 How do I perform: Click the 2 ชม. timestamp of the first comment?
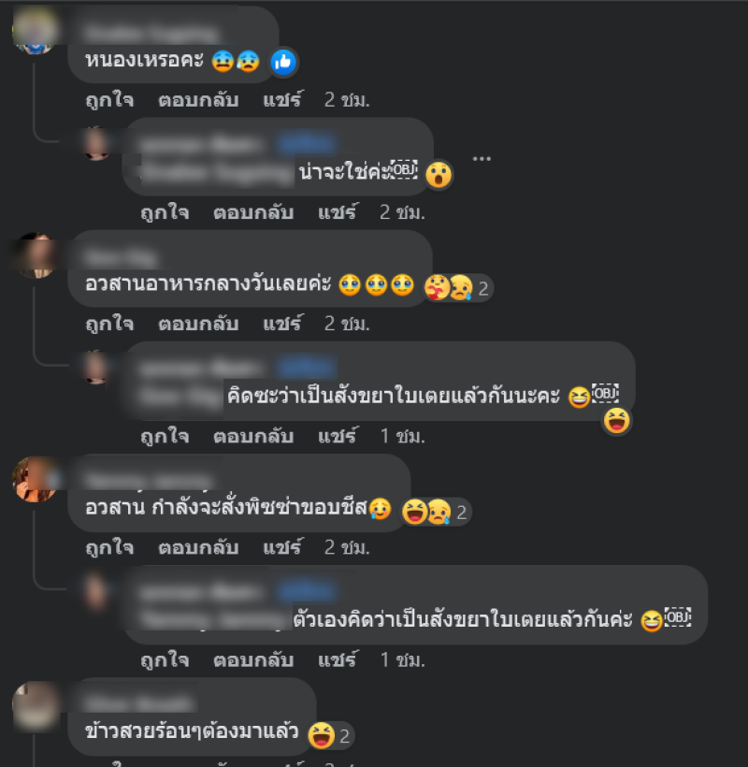tap(347, 100)
